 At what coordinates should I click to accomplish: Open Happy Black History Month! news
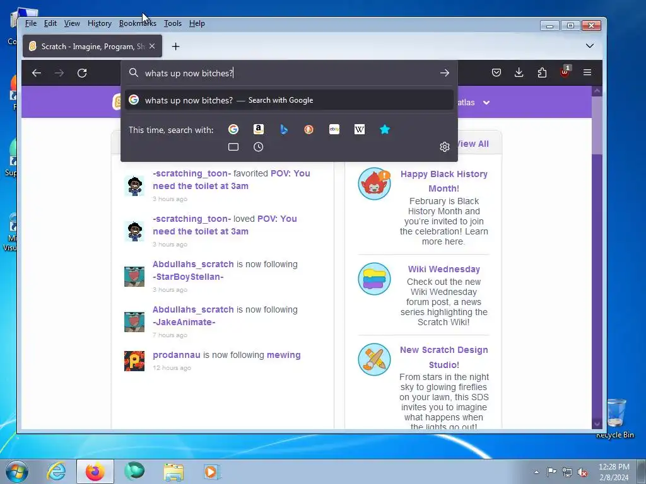(443, 181)
